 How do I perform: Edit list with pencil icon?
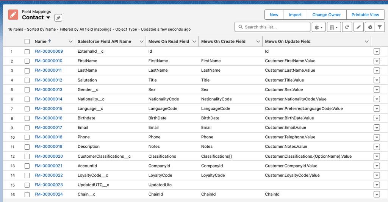(x=358, y=27)
